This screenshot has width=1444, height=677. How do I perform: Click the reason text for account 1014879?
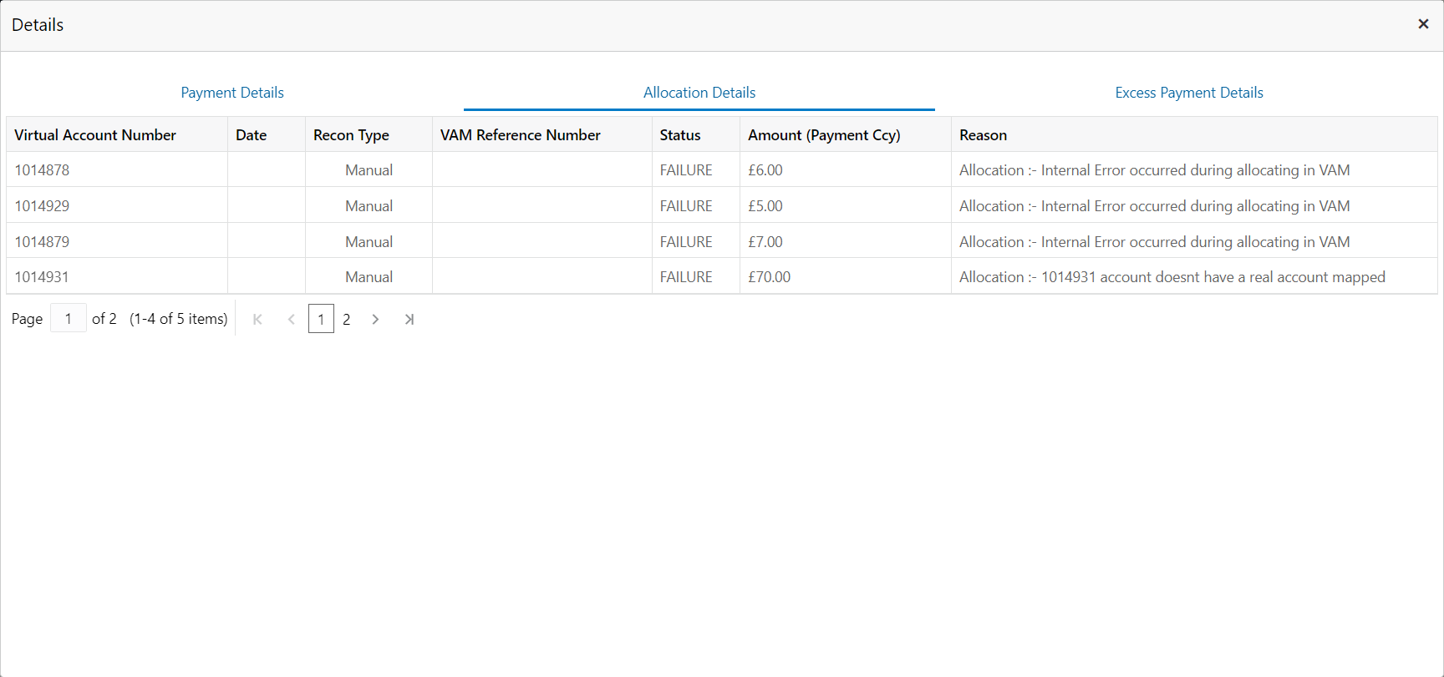(1154, 241)
